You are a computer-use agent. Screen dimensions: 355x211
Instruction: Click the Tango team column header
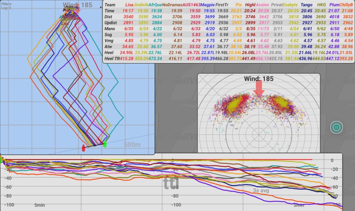(x=306, y=5)
